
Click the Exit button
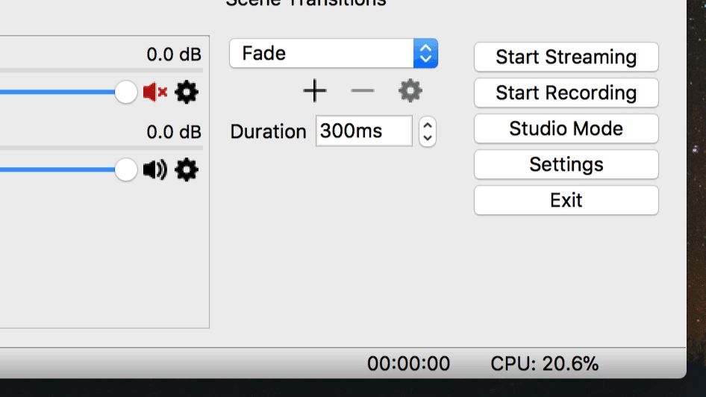coord(566,200)
